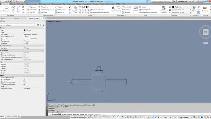Click Edit attributes (Редактировать атрибуты)

pyautogui.click(x=149, y=13)
